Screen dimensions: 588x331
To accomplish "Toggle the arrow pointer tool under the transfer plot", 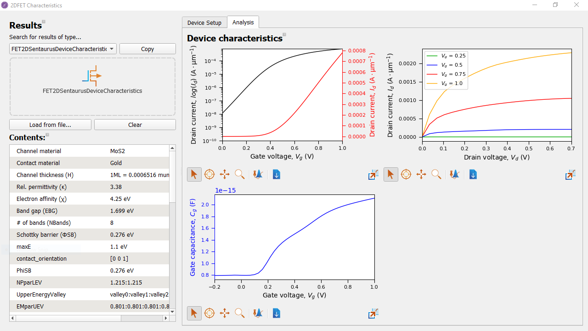I will point(194,174).
